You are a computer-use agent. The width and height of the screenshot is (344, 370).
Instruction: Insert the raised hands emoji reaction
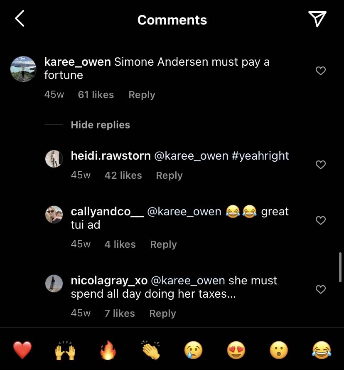[65, 350]
